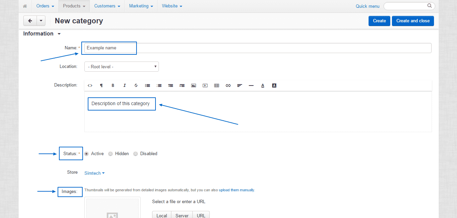Screen dimensions: 457x218
Task: Apply strikethrough formatting to the description
Action: (136, 85)
